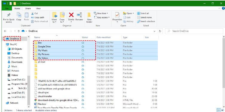225x112 pixels.
Task: Open 3D Objects in sidebar
Action: pos(15,49)
